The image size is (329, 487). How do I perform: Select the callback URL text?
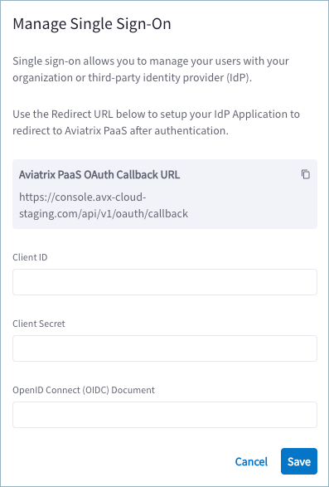[104, 205]
